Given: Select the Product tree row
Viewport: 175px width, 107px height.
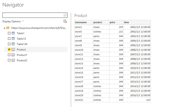Looking at the screenshot, I should (36, 49).
